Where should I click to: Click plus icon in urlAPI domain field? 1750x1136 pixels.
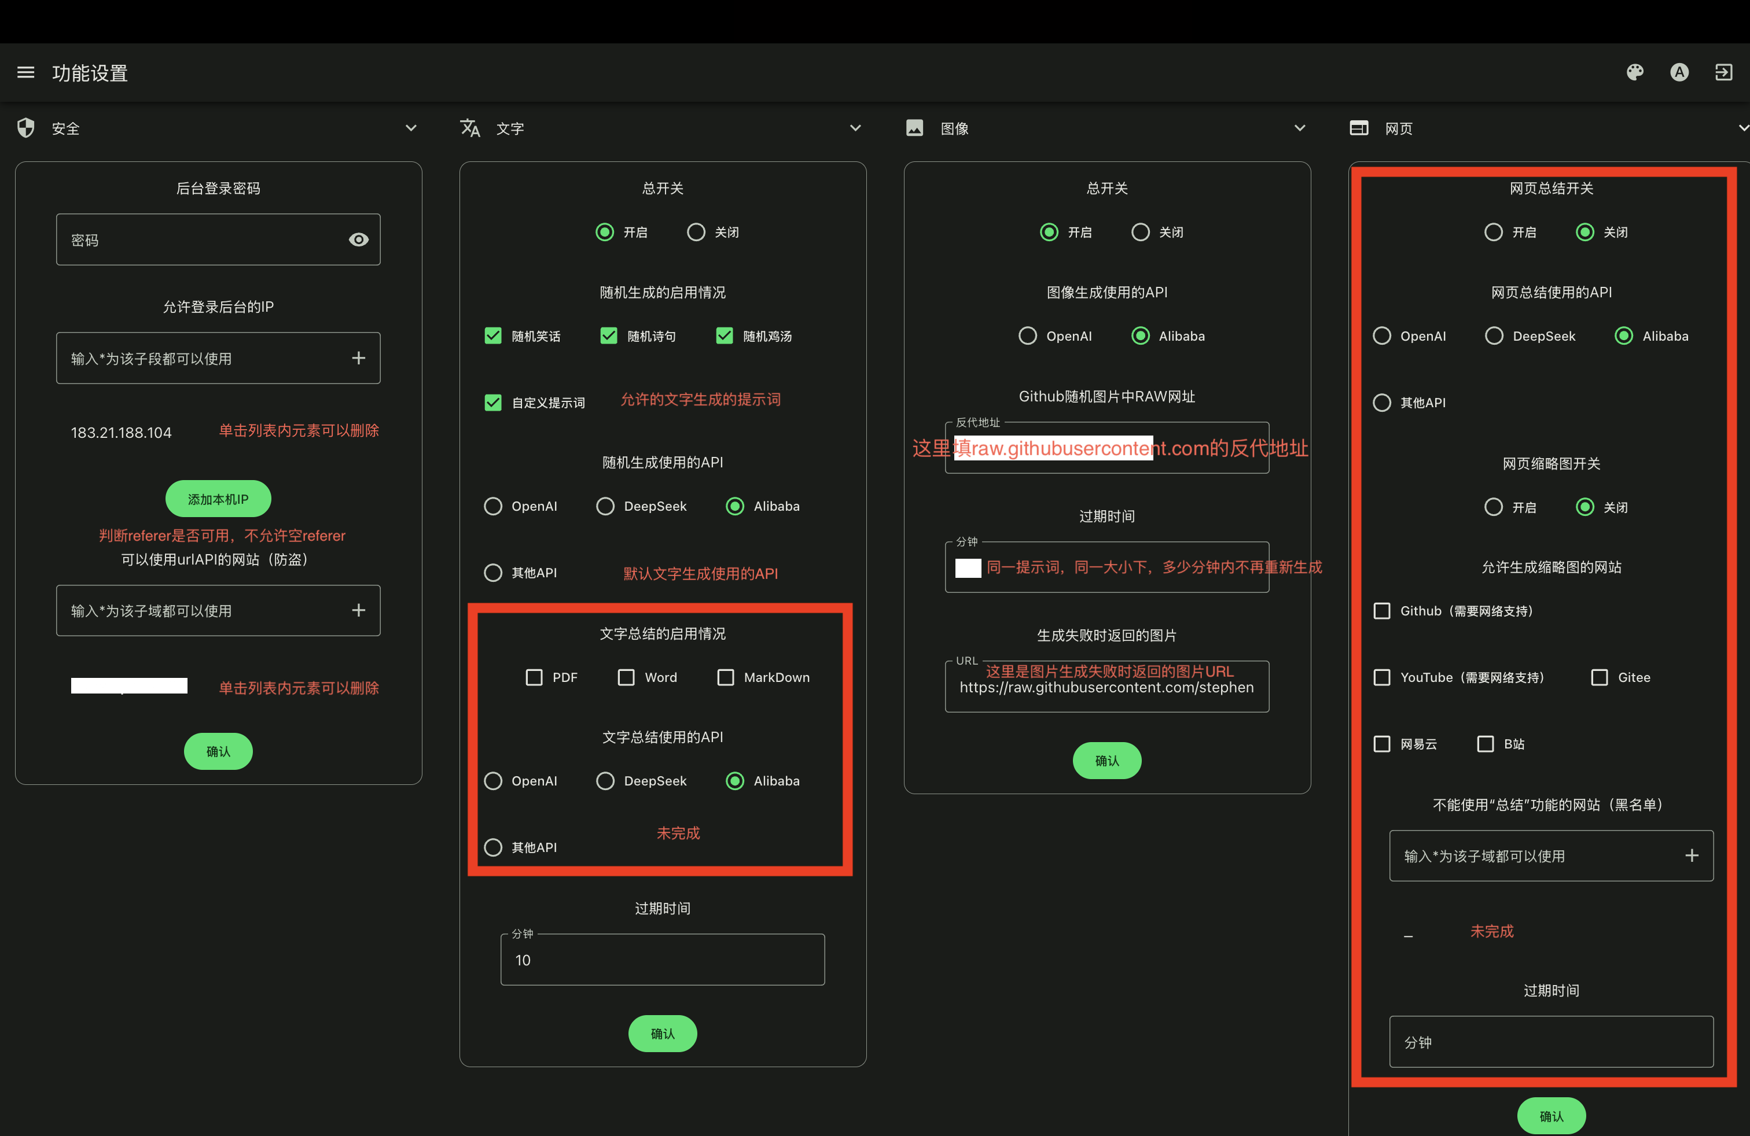(358, 610)
